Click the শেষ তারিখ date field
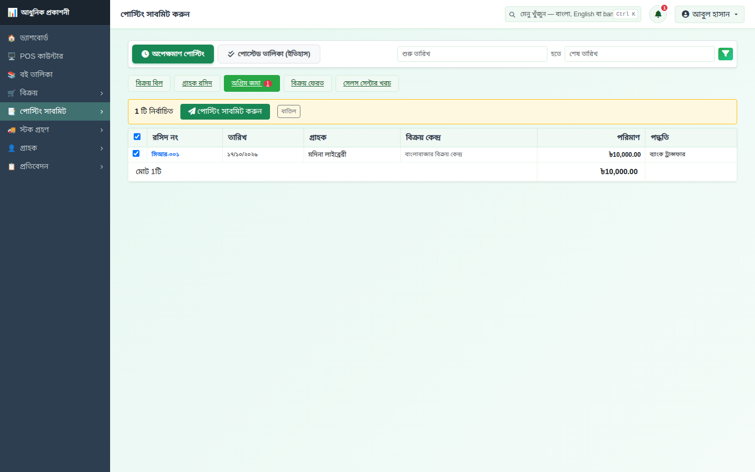The image size is (755, 472). click(x=639, y=54)
